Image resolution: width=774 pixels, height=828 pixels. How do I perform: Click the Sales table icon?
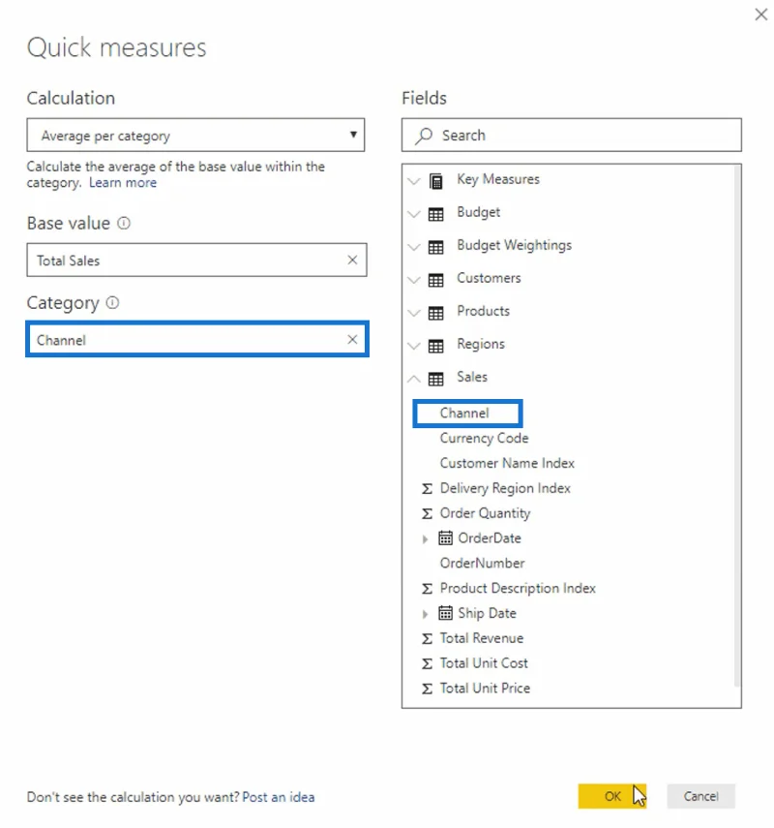click(x=435, y=380)
